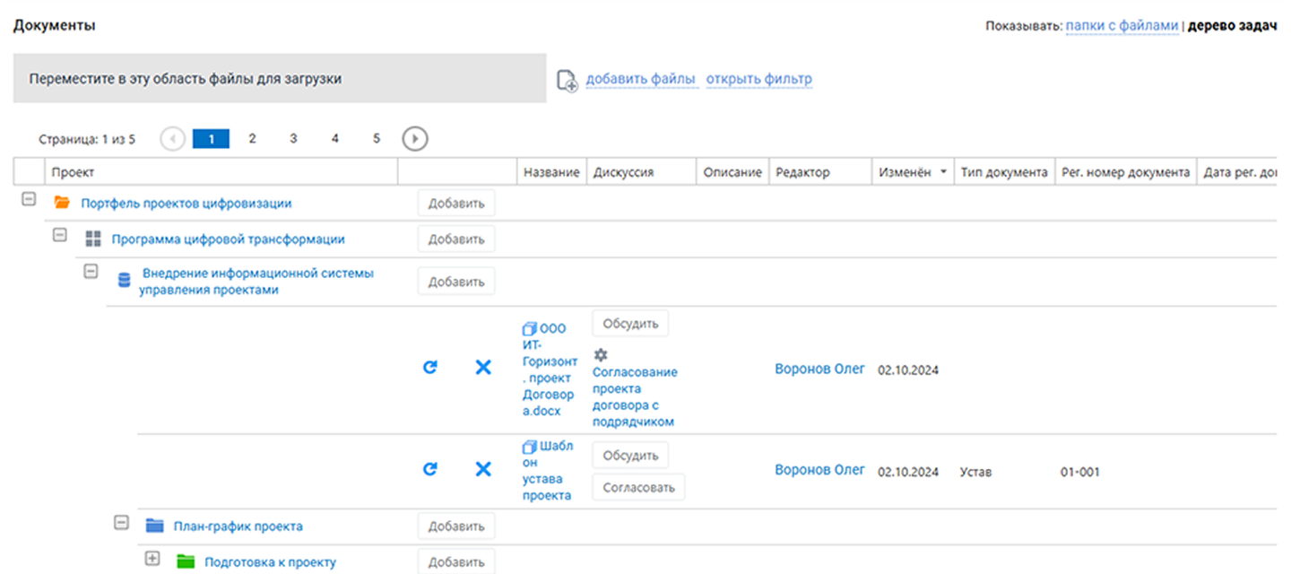1291x574 pixels.
Task: Click Обсудить for ООО ИТ-Горизонт document
Action: point(630,324)
